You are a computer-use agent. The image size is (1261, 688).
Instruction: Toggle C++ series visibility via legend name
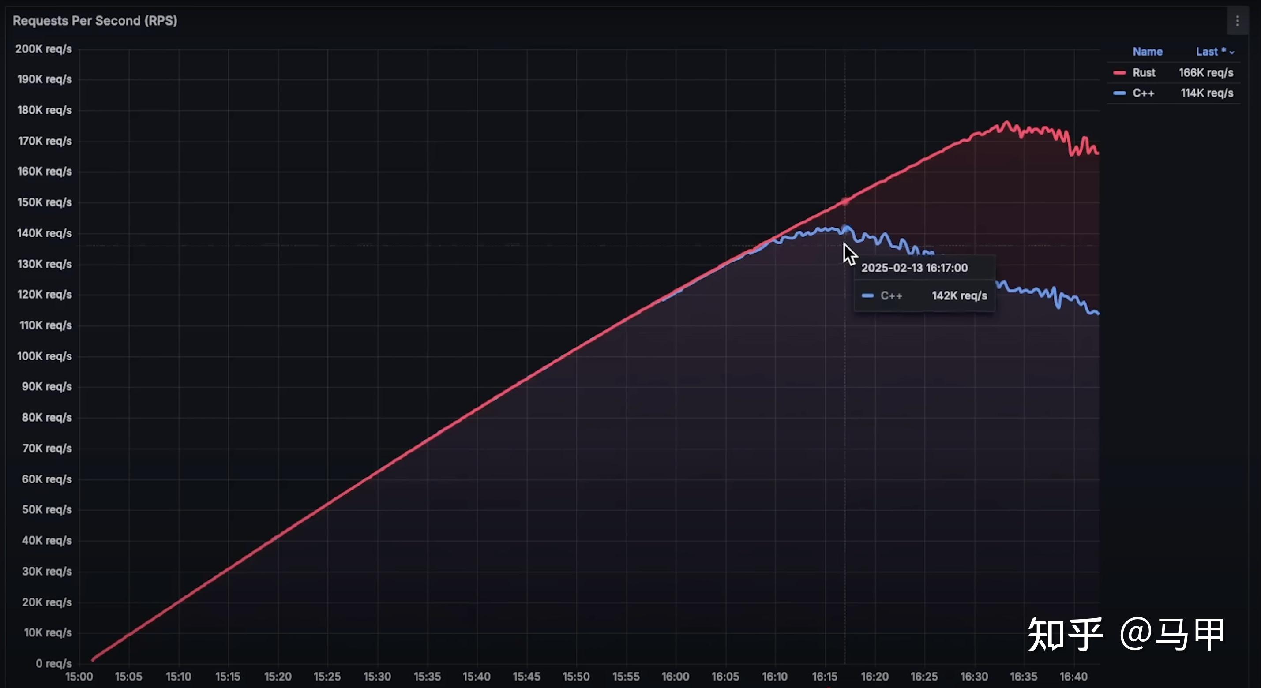[1143, 93]
